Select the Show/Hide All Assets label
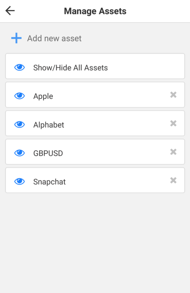 (x=70, y=68)
